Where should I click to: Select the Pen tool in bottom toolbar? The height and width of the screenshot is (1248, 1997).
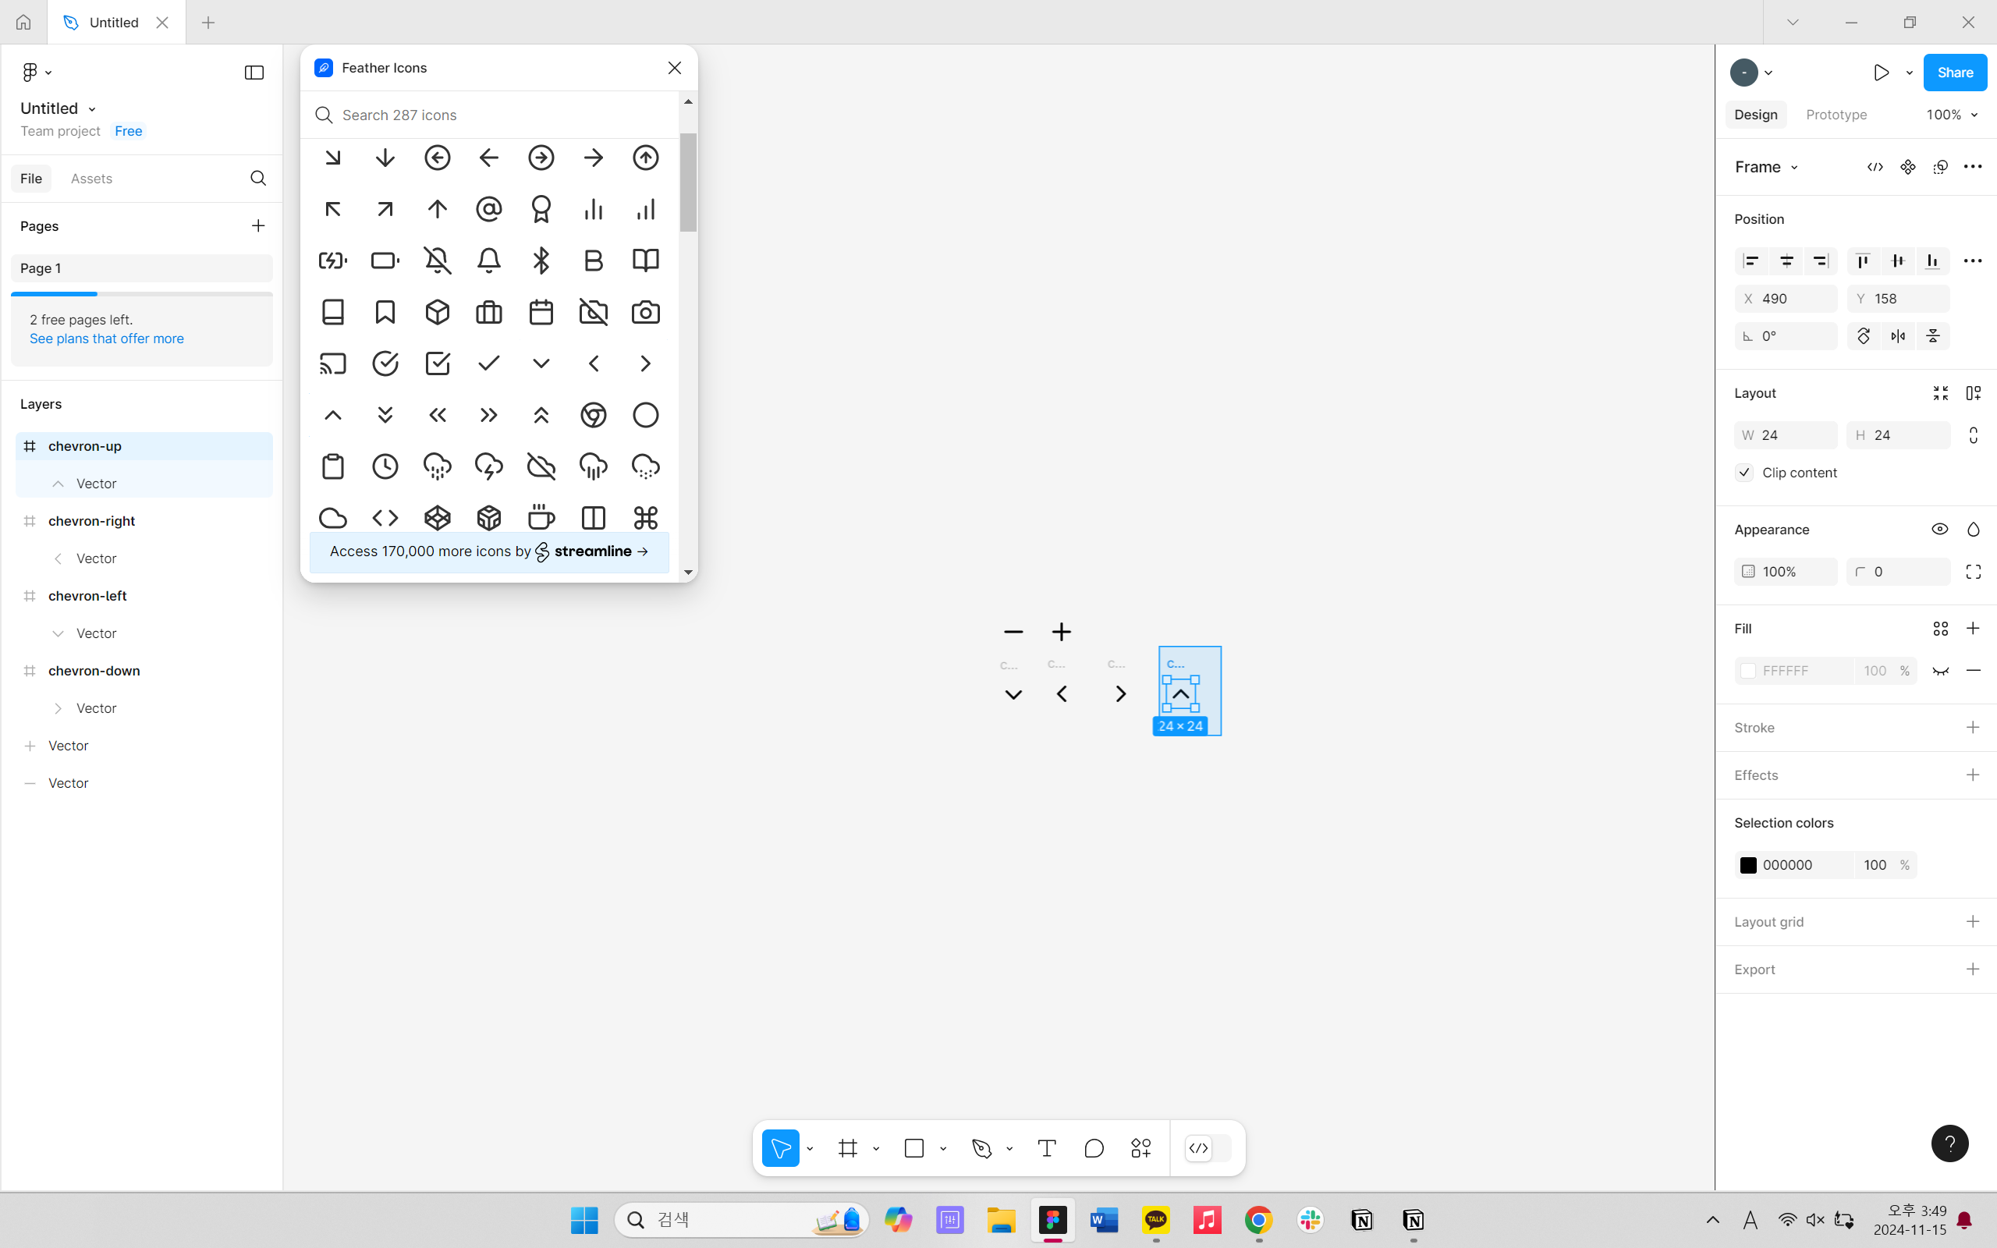click(x=982, y=1148)
